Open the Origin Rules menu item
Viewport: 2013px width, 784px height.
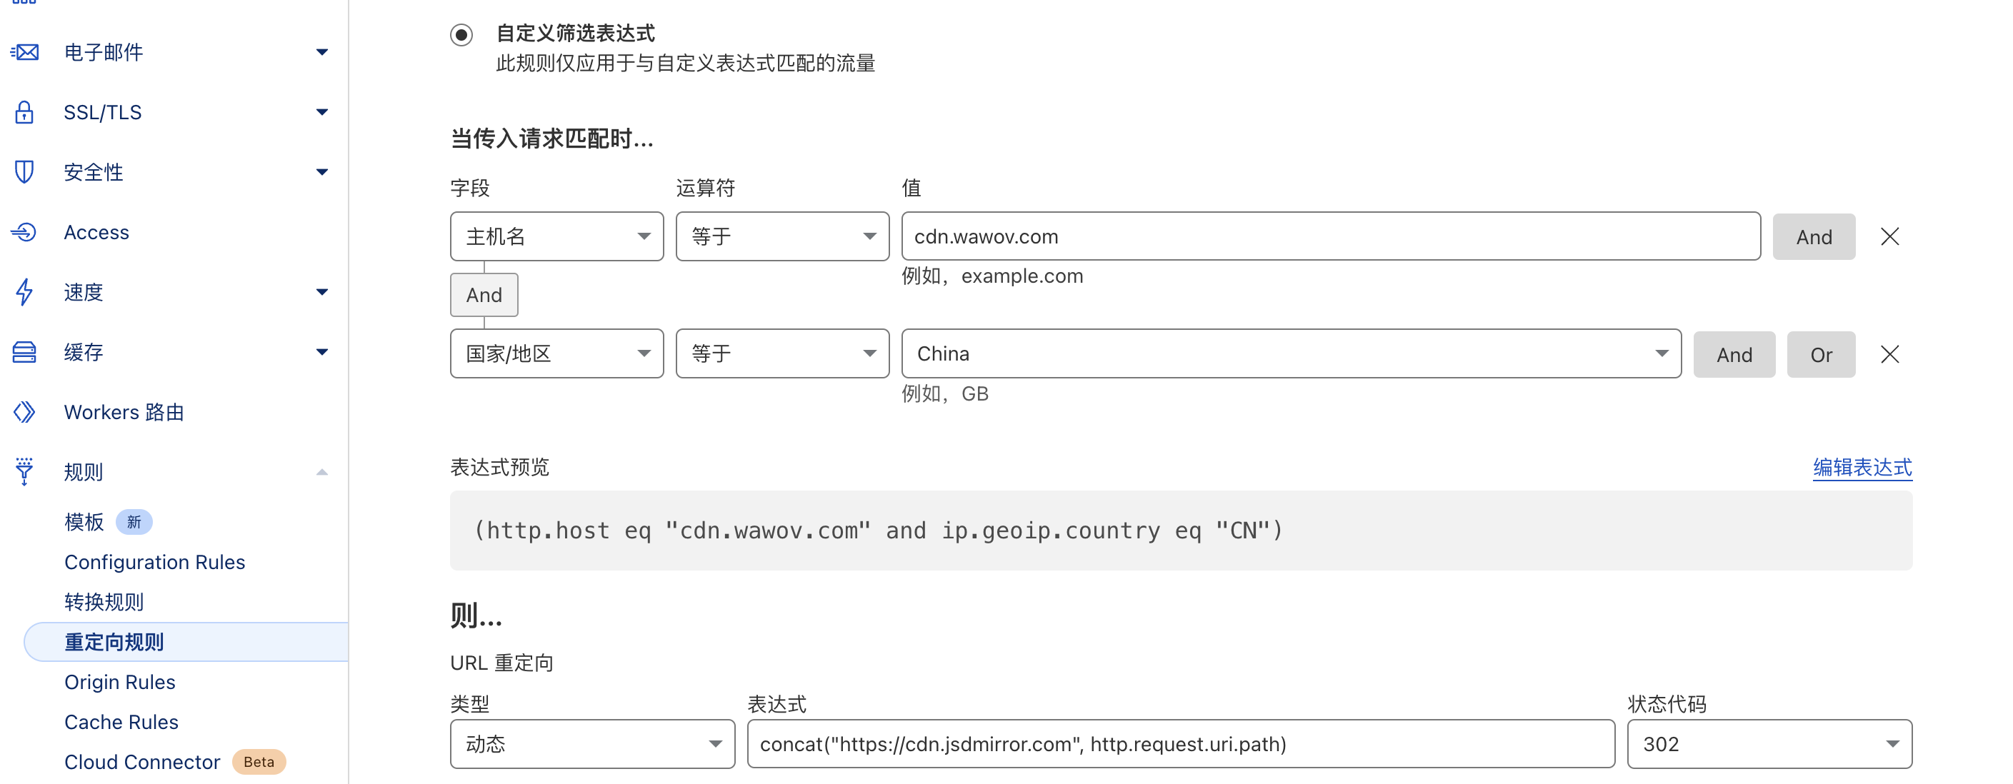pyautogui.click(x=119, y=683)
